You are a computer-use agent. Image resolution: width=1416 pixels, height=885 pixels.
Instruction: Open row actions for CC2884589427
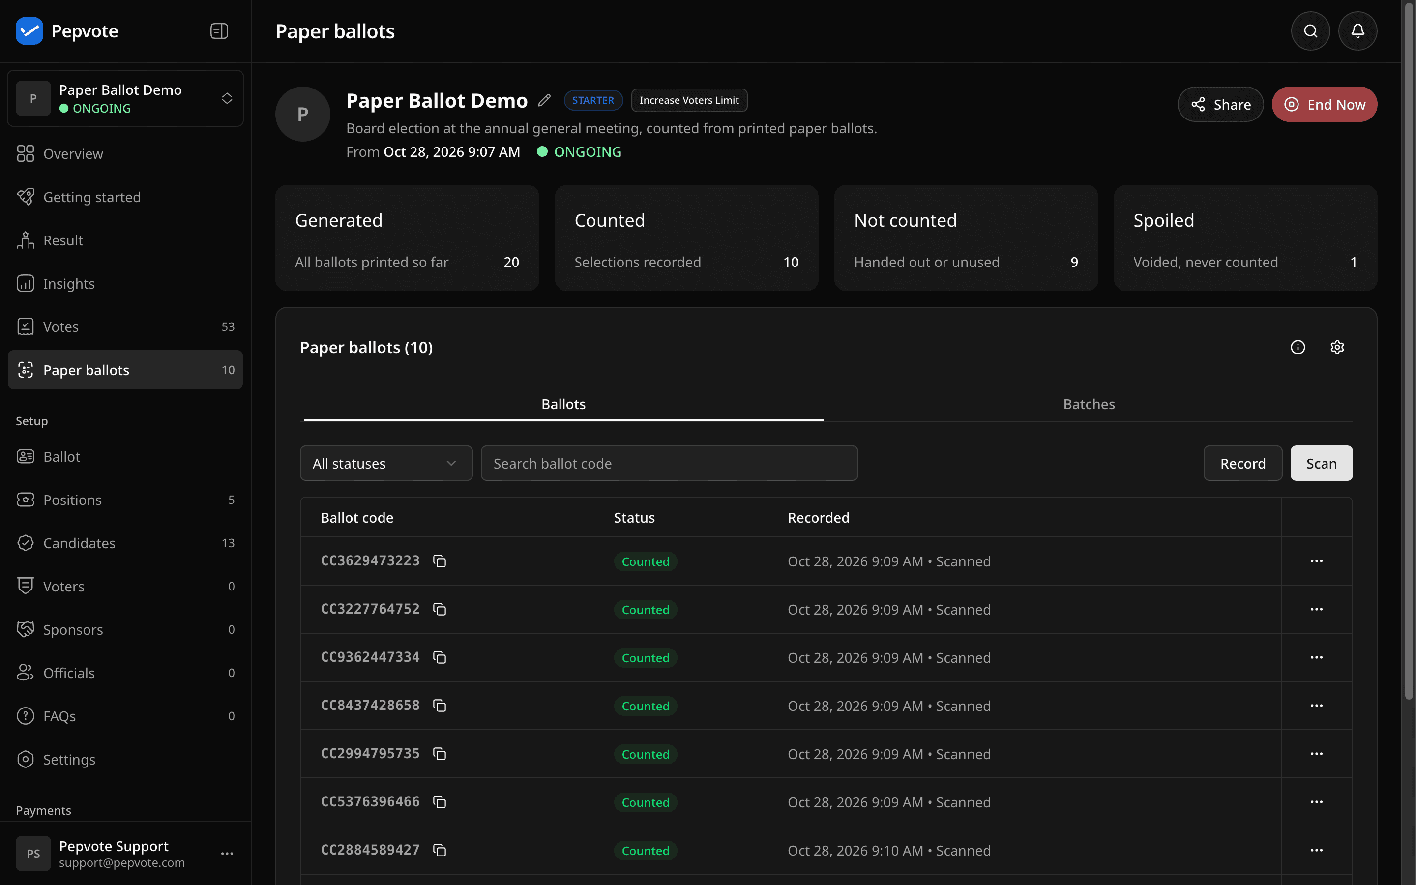(x=1317, y=850)
